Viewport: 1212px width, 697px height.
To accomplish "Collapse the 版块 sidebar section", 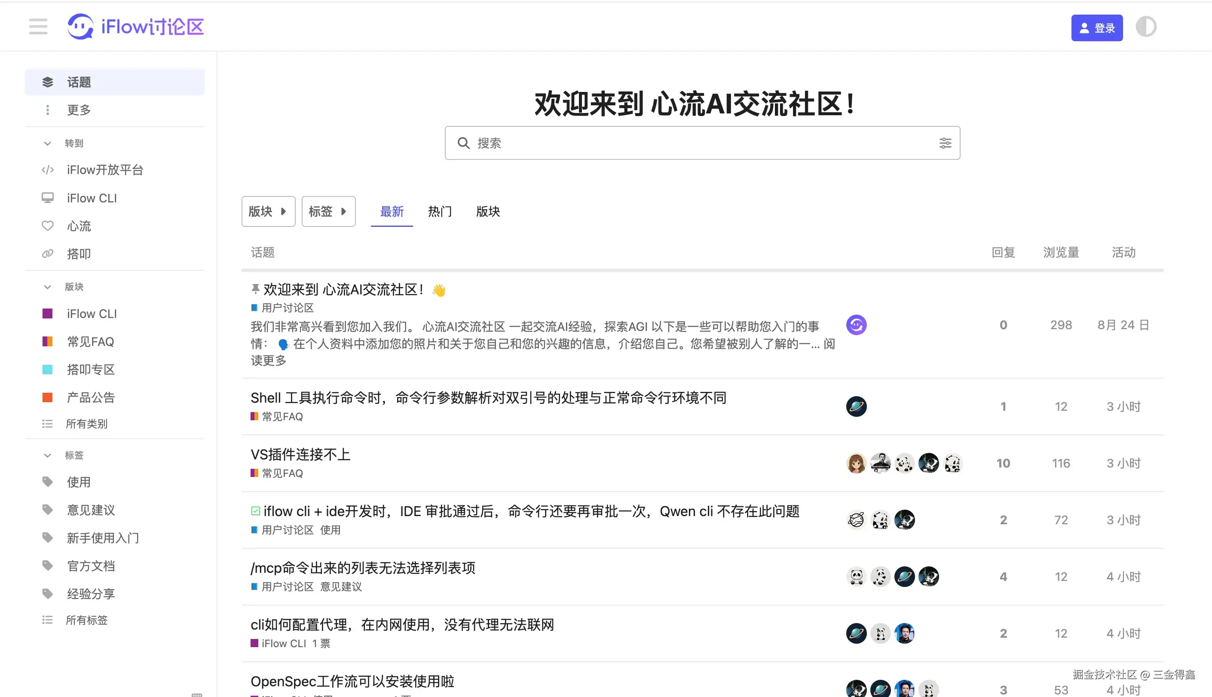I will coord(47,287).
